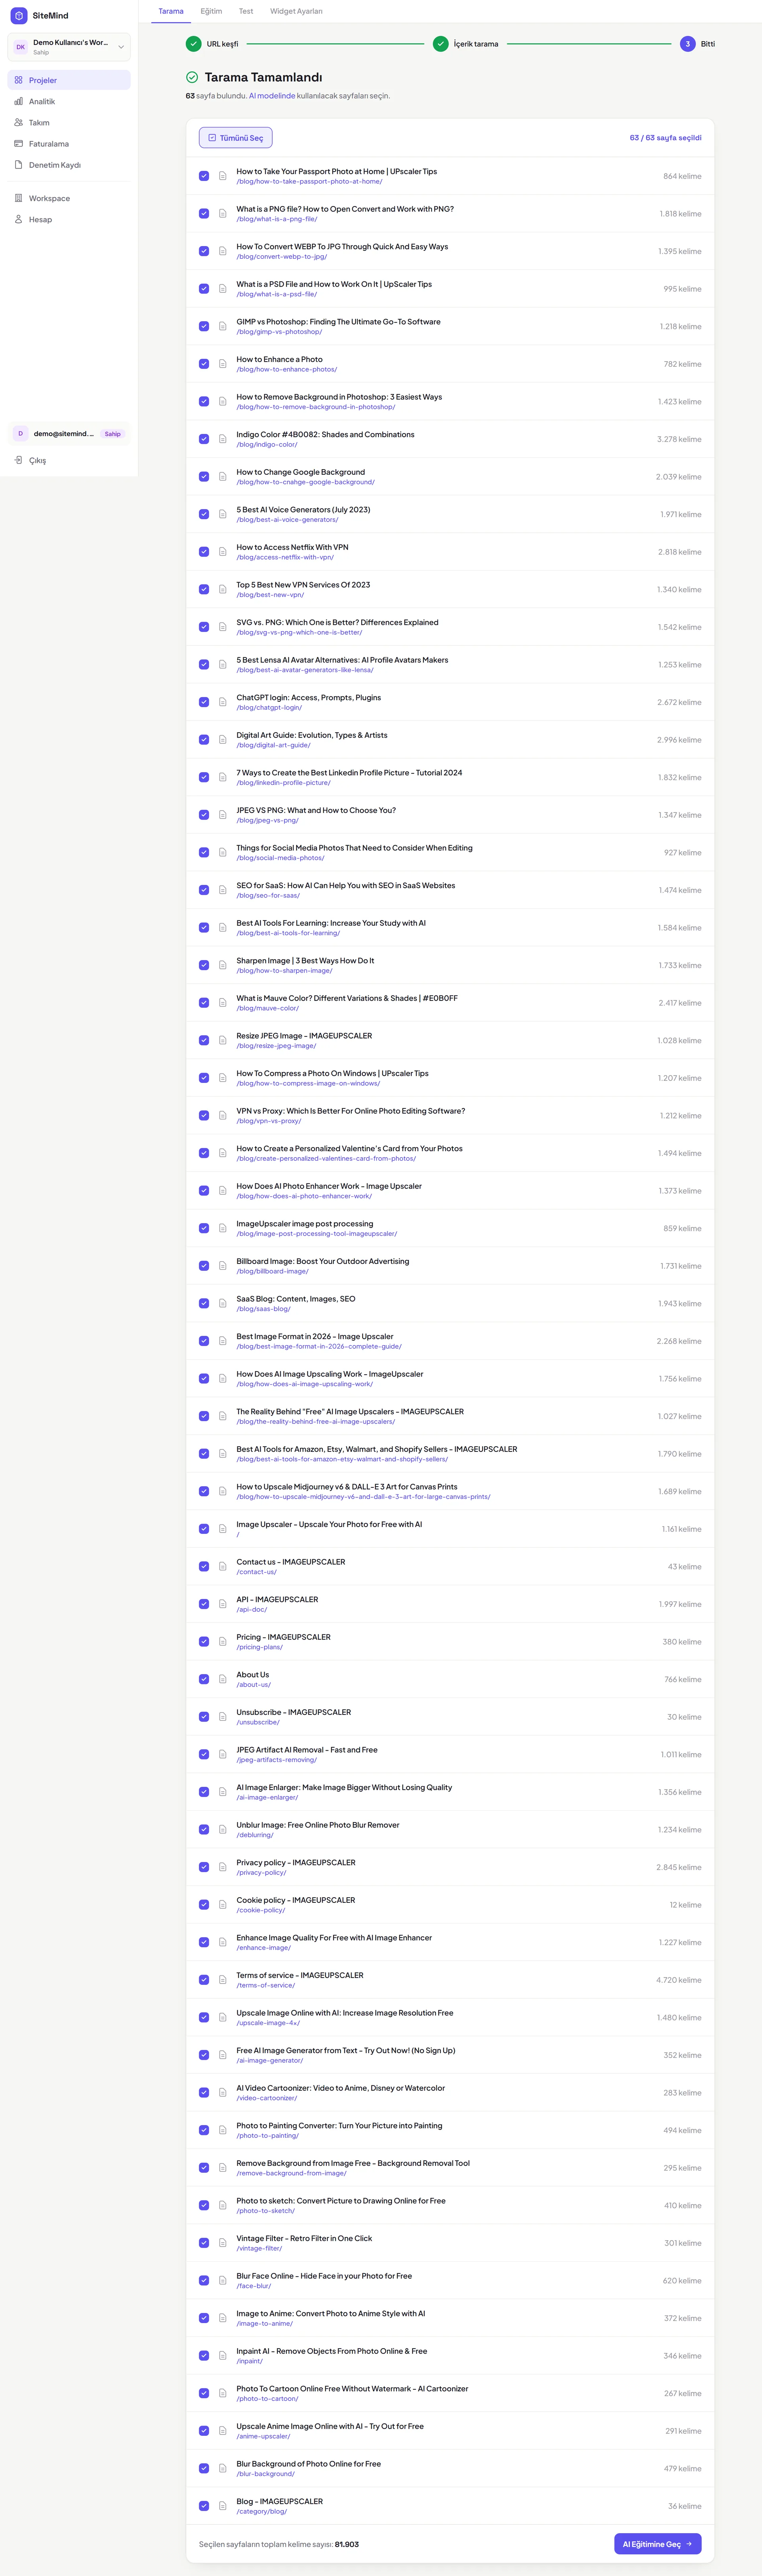Click the İçerik tarama completed step checkmark
762x2576 pixels.
440,44
